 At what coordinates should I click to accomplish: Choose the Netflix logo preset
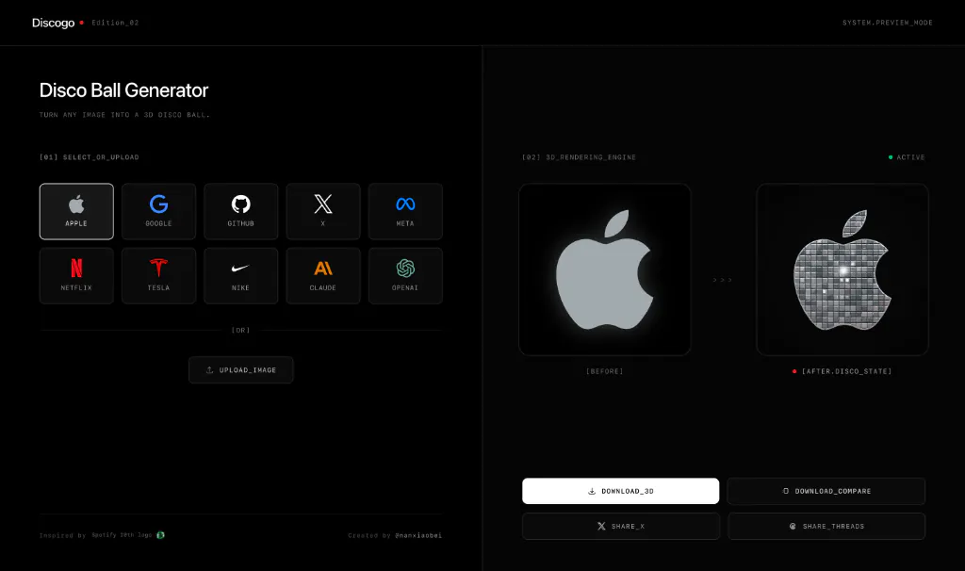click(x=76, y=276)
